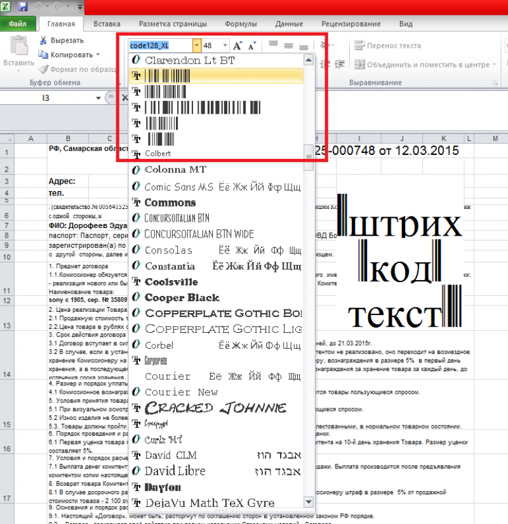Viewport: 508px width, 524px height.
Task: Select row 7 header
Action: pos(7,225)
